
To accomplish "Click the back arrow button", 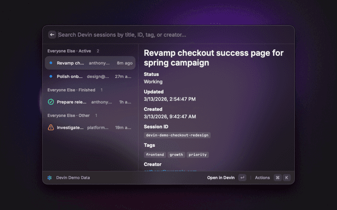I will pos(52,35).
